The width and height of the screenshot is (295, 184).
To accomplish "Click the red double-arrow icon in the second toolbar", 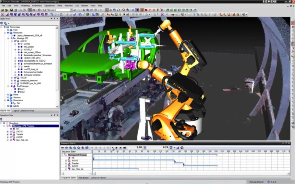I will pos(173,15).
